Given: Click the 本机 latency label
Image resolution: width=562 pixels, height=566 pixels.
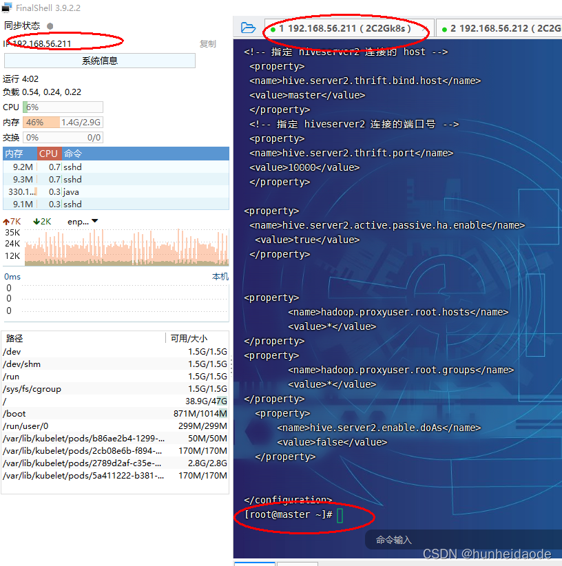Looking at the screenshot, I should point(220,275).
